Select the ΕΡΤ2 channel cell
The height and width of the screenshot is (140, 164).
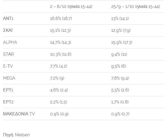tap(9, 102)
